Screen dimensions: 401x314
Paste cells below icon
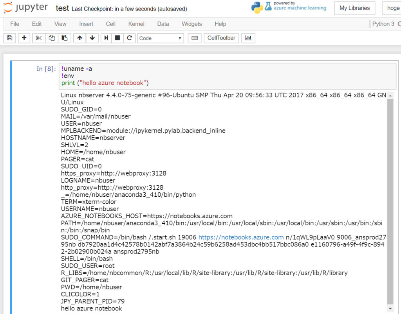pos(65,38)
